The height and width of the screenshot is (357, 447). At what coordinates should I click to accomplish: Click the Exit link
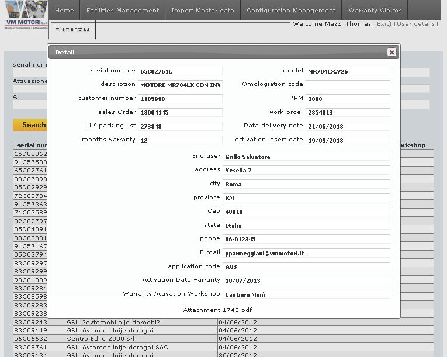383,24
